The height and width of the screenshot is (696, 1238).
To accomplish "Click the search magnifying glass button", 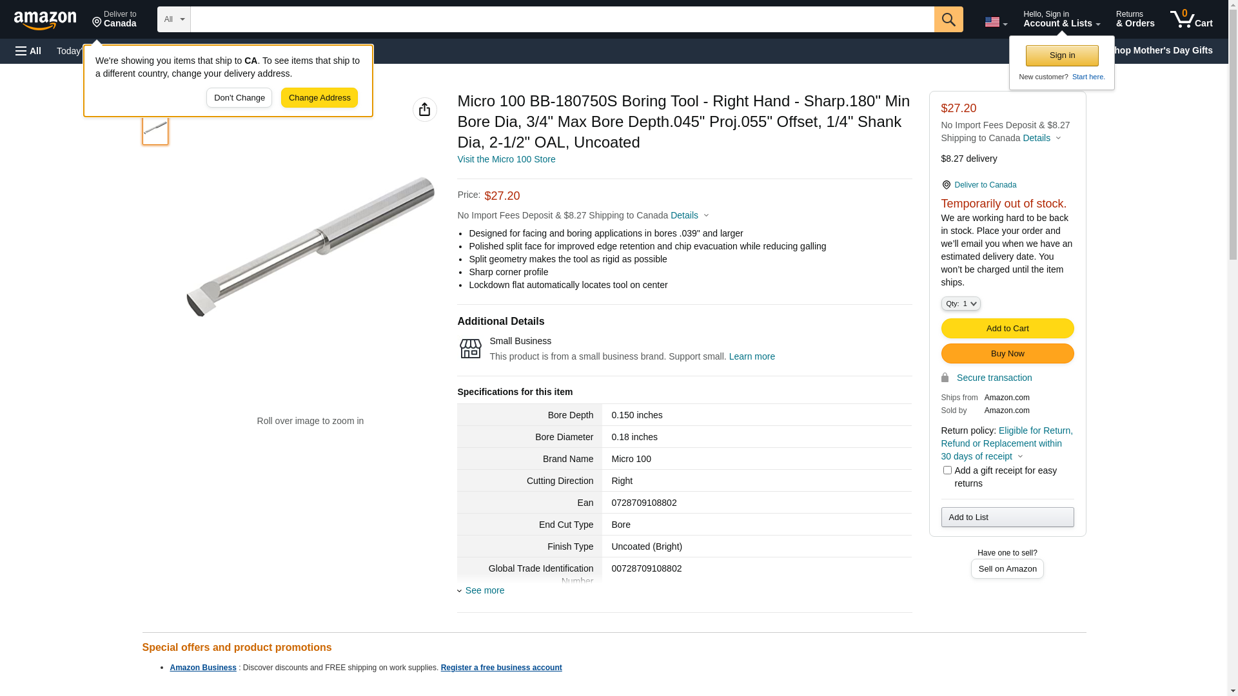I will coord(948,19).
